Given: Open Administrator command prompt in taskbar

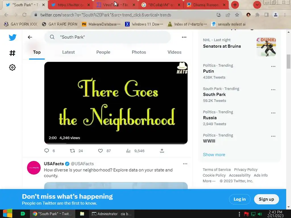Looking at the screenshot, I should (111, 214).
